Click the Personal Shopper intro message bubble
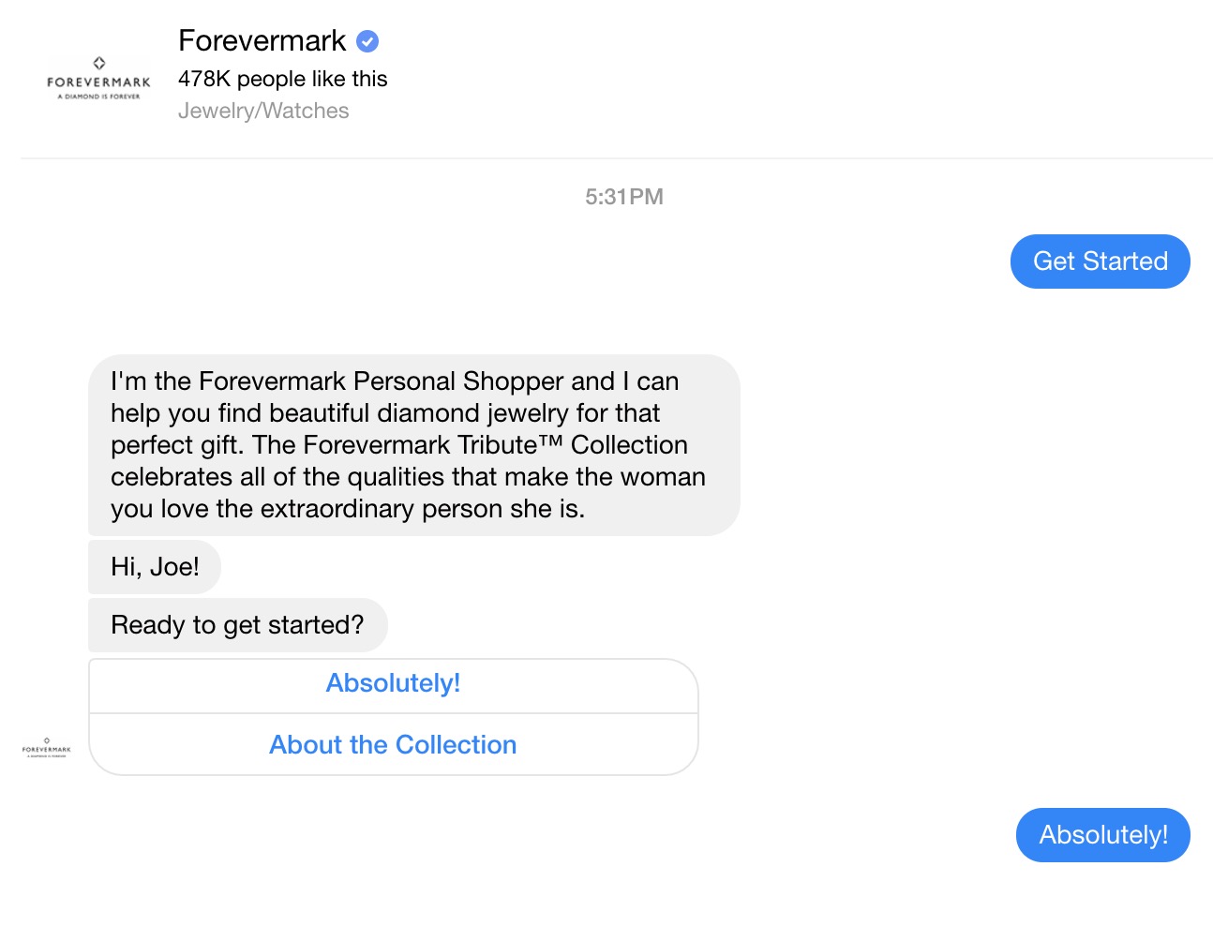The image size is (1213, 926). (413, 445)
